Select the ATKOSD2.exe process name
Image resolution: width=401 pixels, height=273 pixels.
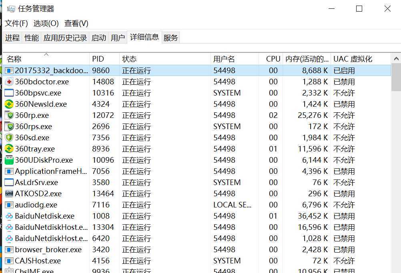point(38,193)
